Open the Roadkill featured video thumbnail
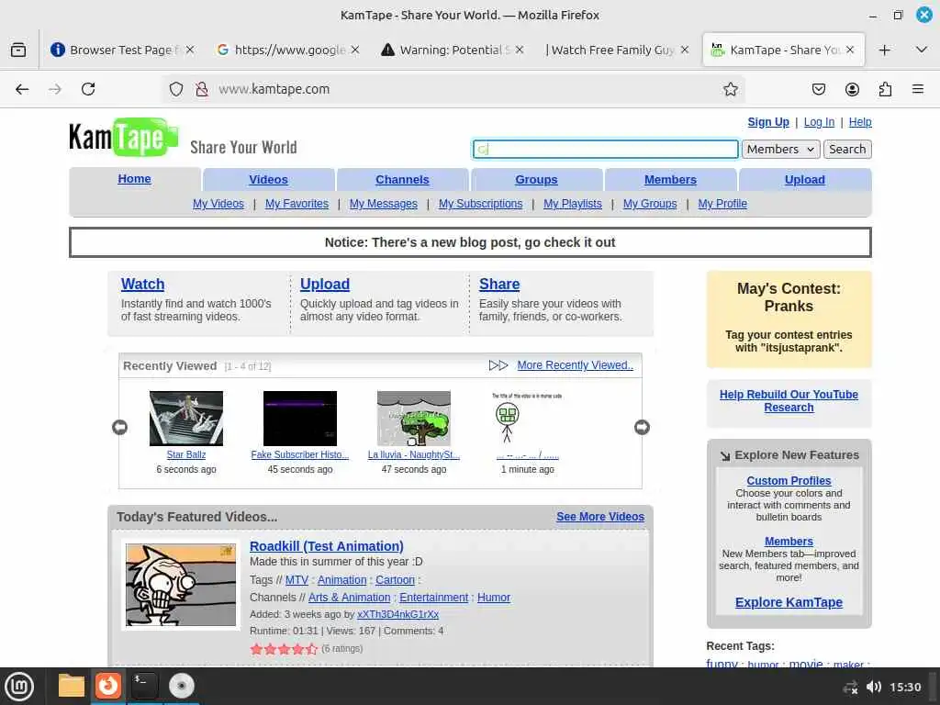940x705 pixels. click(181, 585)
